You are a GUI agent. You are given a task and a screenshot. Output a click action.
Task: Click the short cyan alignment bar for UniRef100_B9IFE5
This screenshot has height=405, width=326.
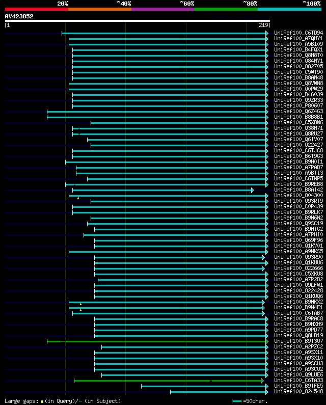tap(204, 386)
